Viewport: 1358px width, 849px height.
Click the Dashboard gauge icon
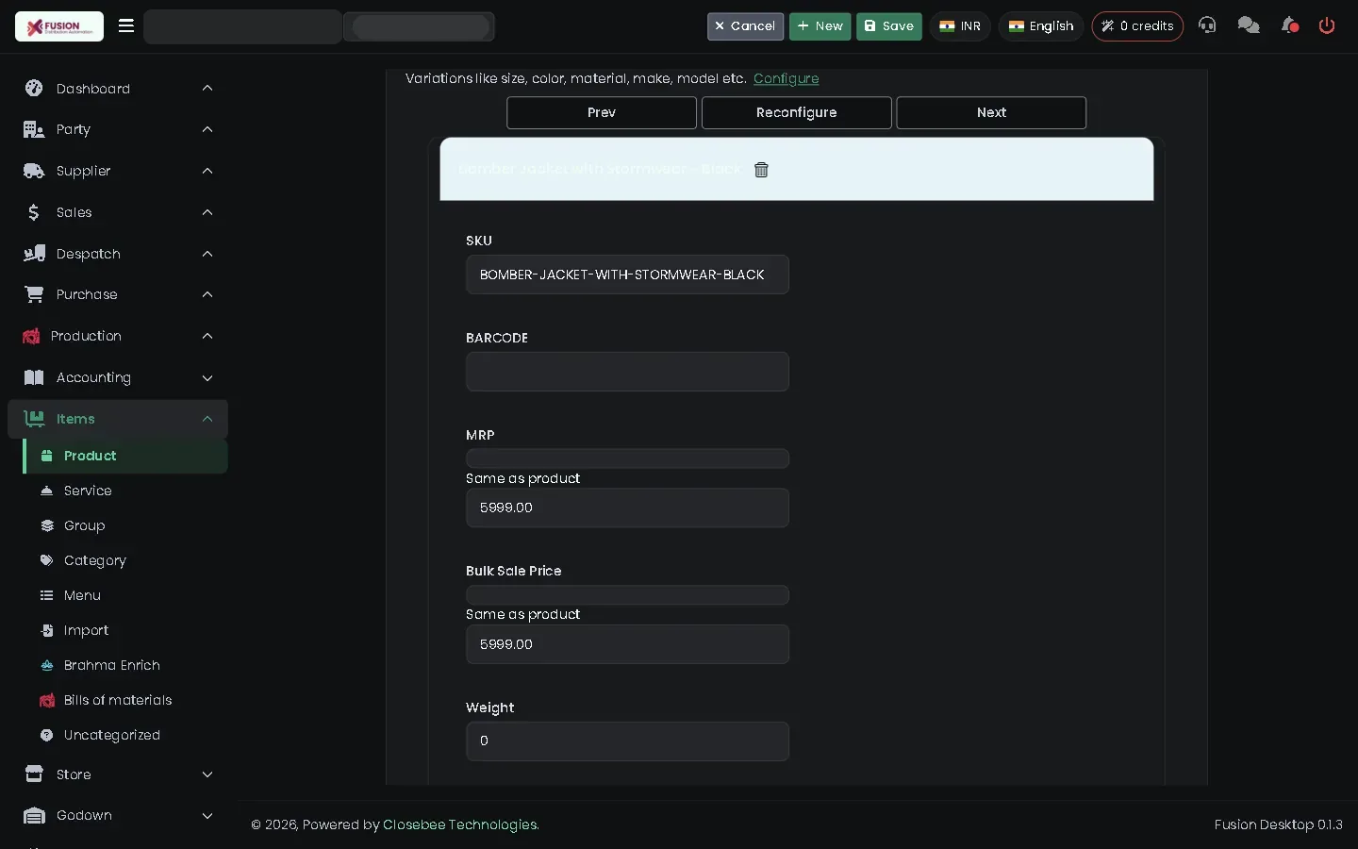click(34, 88)
